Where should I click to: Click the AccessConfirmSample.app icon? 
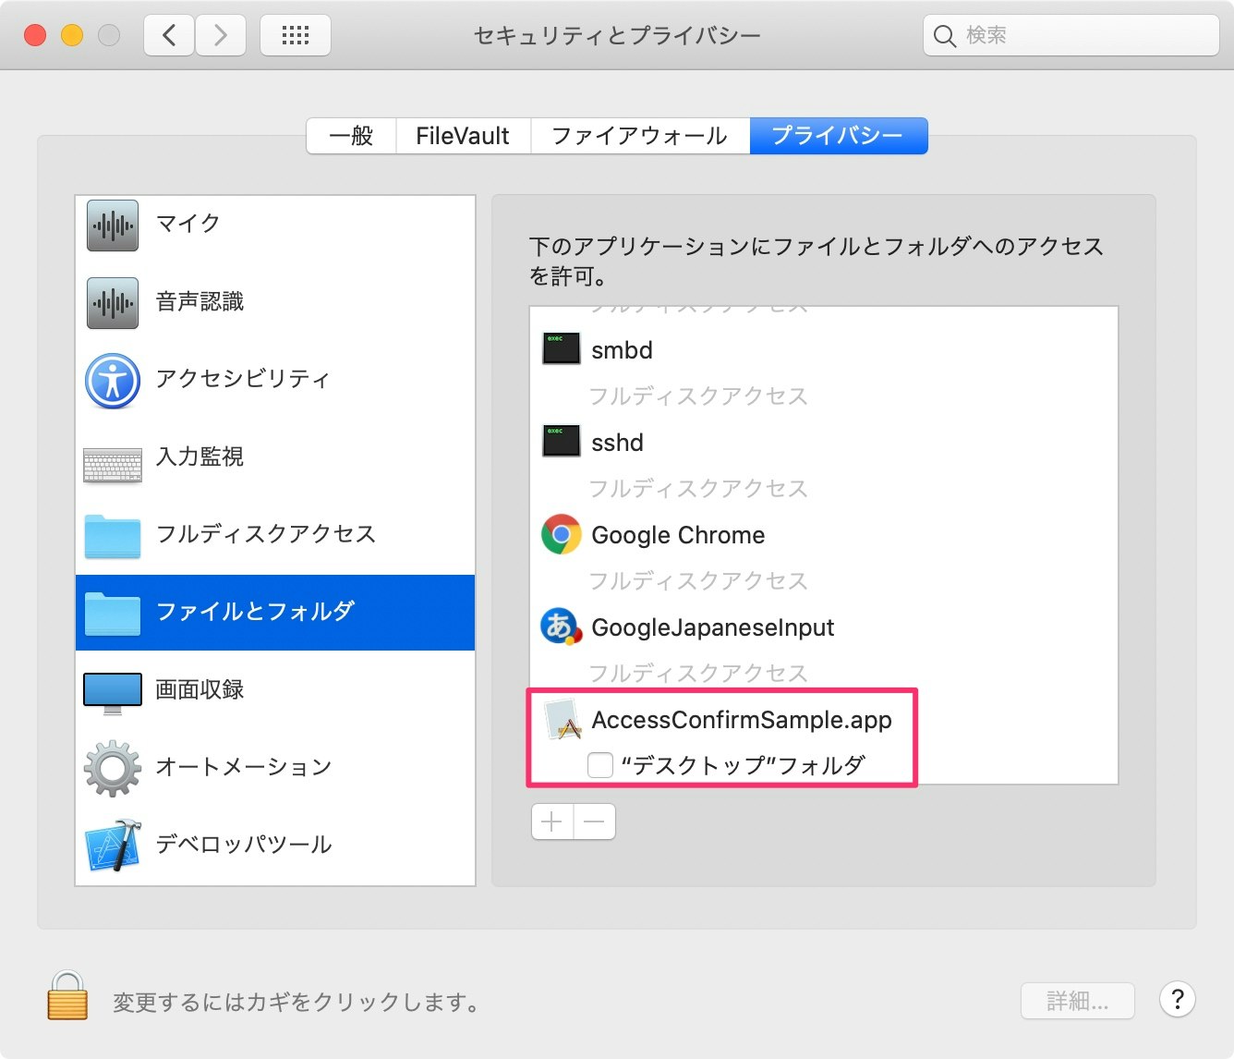tap(563, 719)
